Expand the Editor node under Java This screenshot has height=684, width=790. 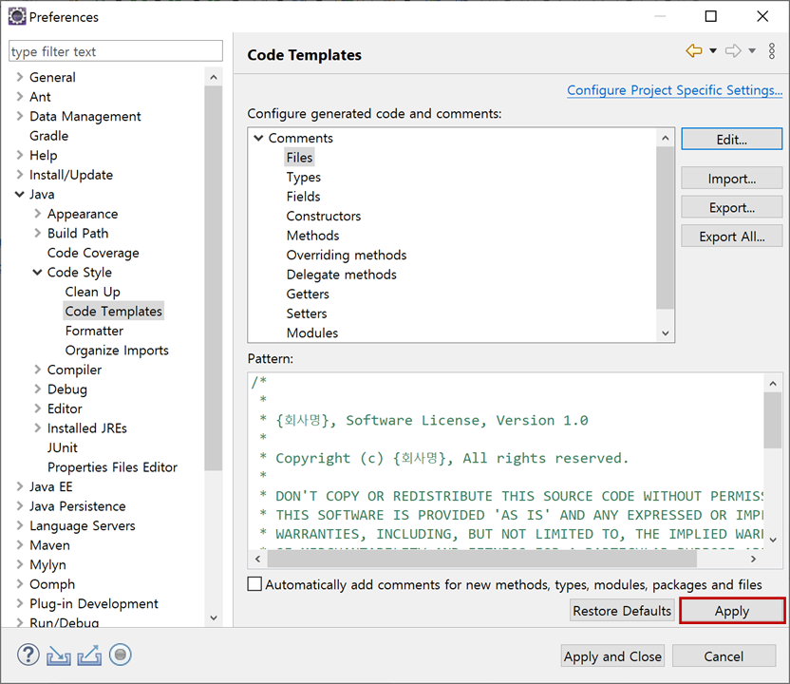(37, 408)
